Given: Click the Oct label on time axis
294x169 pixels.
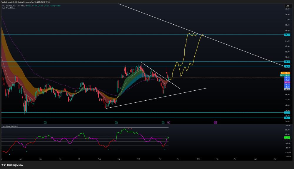Looking at the screenshot, I should pos(138,159).
